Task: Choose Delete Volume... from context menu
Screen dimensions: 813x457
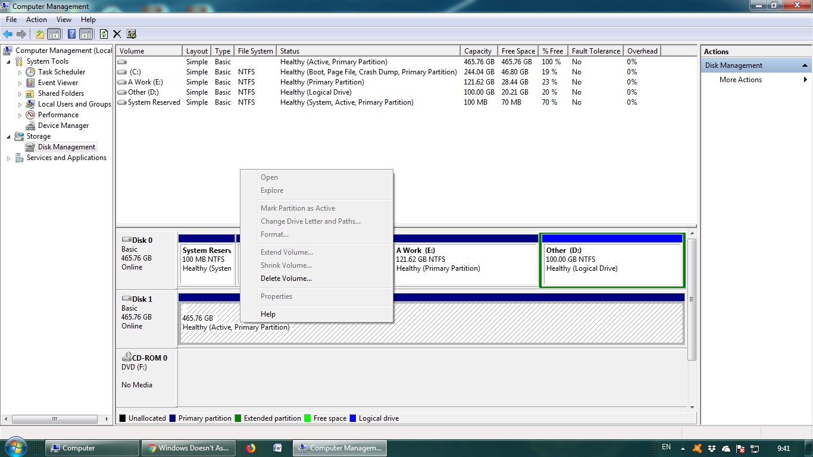Action: pyautogui.click(x=286, y=278)
